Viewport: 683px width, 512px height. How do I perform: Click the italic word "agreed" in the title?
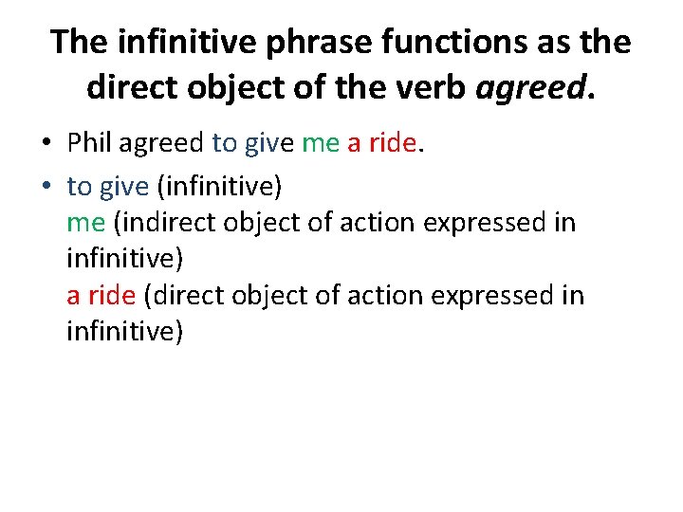tap(529, 86)
